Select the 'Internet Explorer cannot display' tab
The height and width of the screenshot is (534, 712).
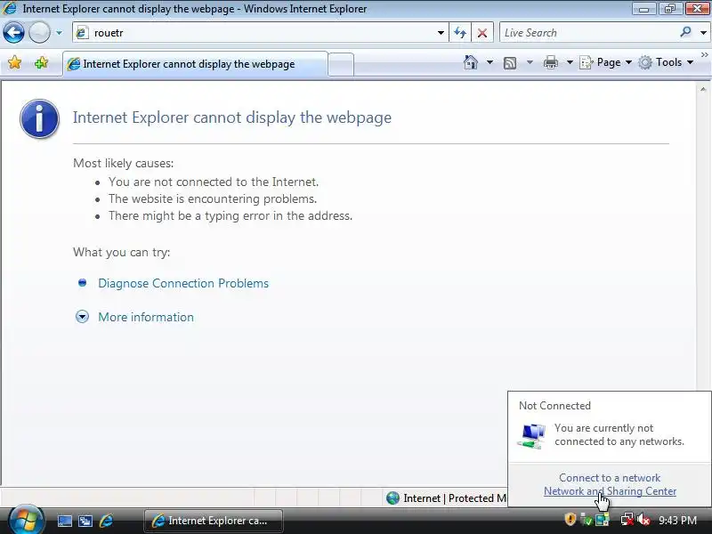click(195, 64)
